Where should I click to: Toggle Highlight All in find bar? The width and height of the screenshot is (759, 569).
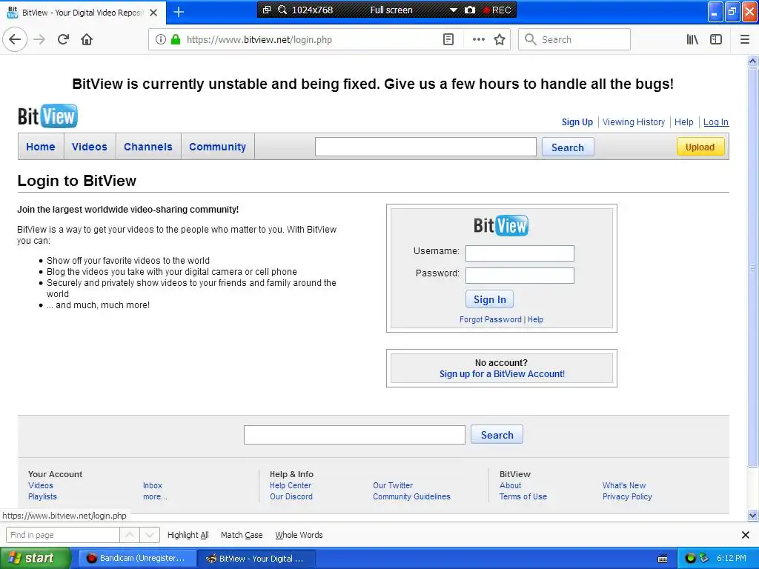[188, 535]
